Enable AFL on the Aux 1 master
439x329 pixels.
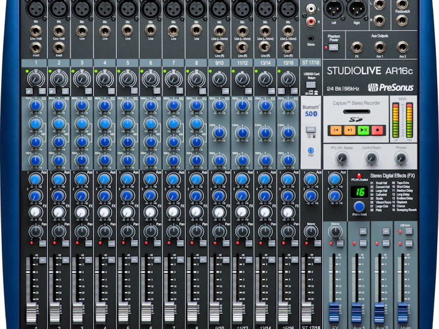point(363,231)
